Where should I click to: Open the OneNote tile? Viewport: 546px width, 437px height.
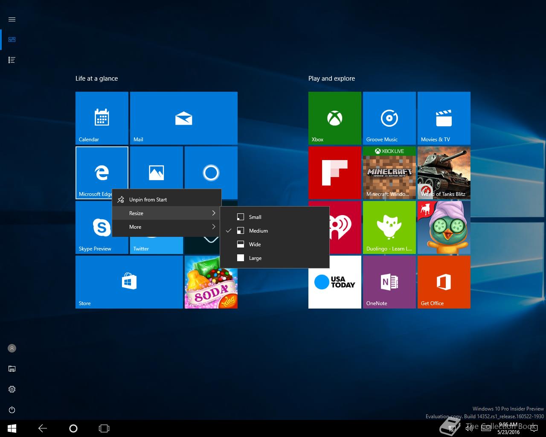pyautogui.click(x=389, y=282)
